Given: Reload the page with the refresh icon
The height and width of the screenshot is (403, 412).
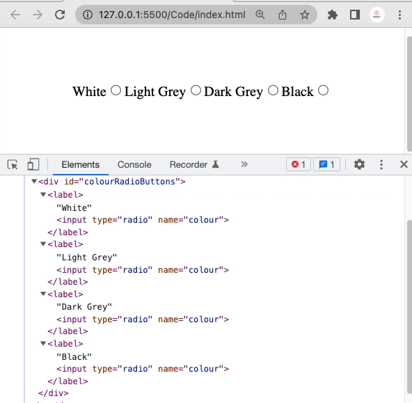Looking at the screenshot, I should pyautogui.click(x=60, y=15).
